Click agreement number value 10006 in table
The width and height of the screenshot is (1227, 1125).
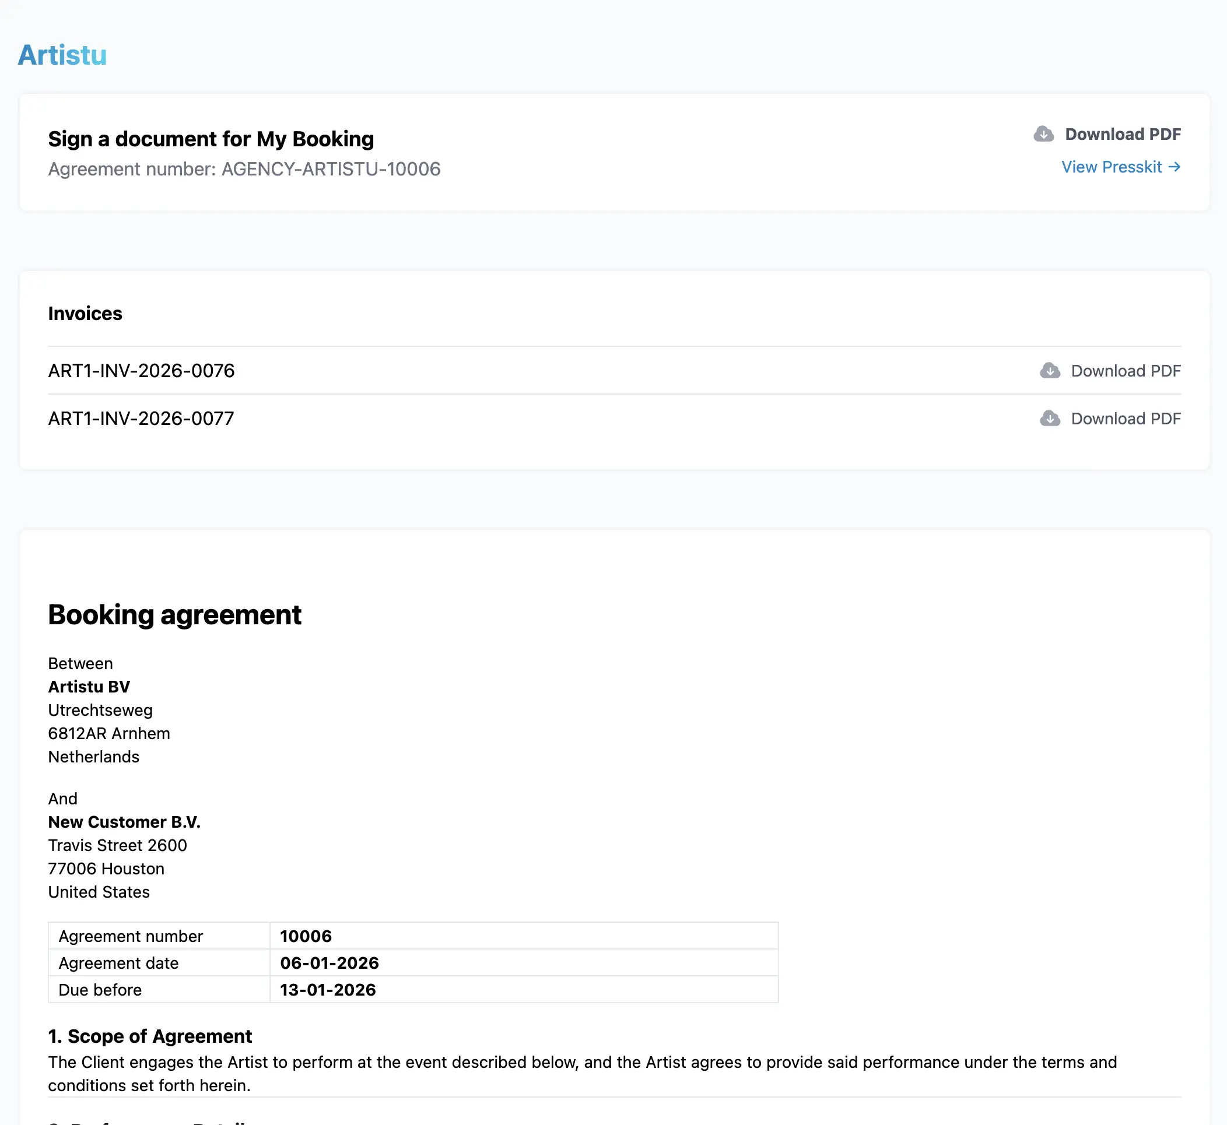click(x=306, y=936)
